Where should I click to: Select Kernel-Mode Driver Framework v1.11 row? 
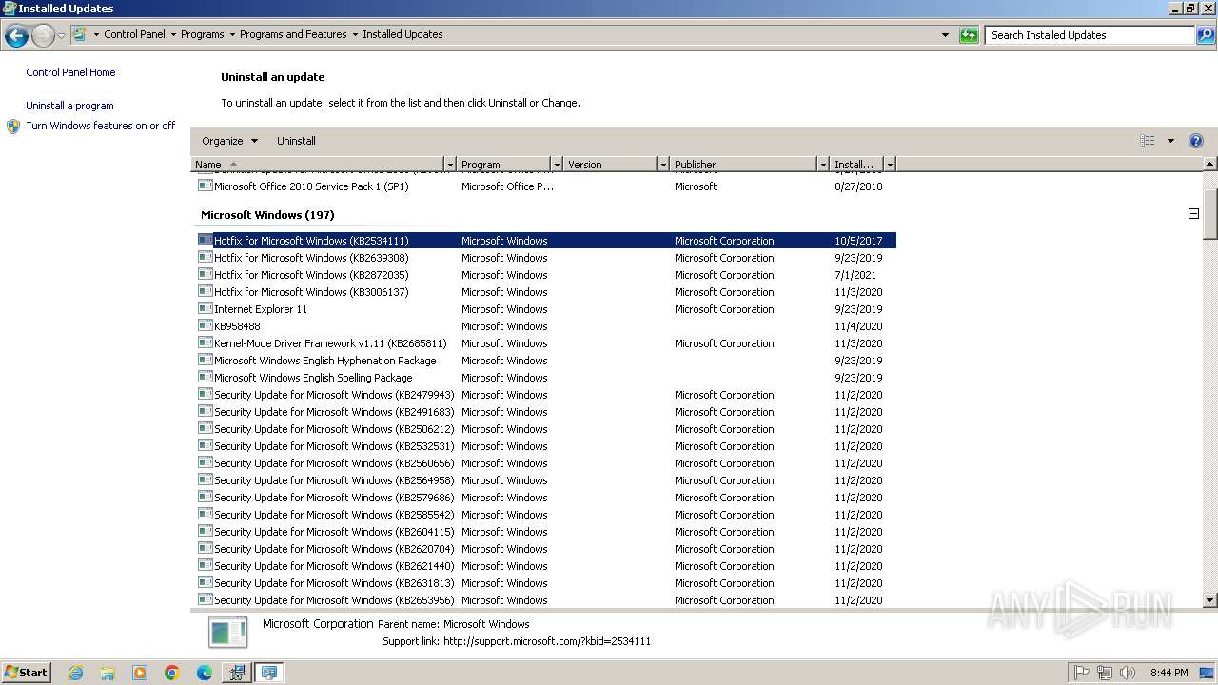click(x=546, y=343)
